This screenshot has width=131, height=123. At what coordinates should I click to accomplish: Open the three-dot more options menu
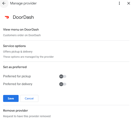[119, 3]
